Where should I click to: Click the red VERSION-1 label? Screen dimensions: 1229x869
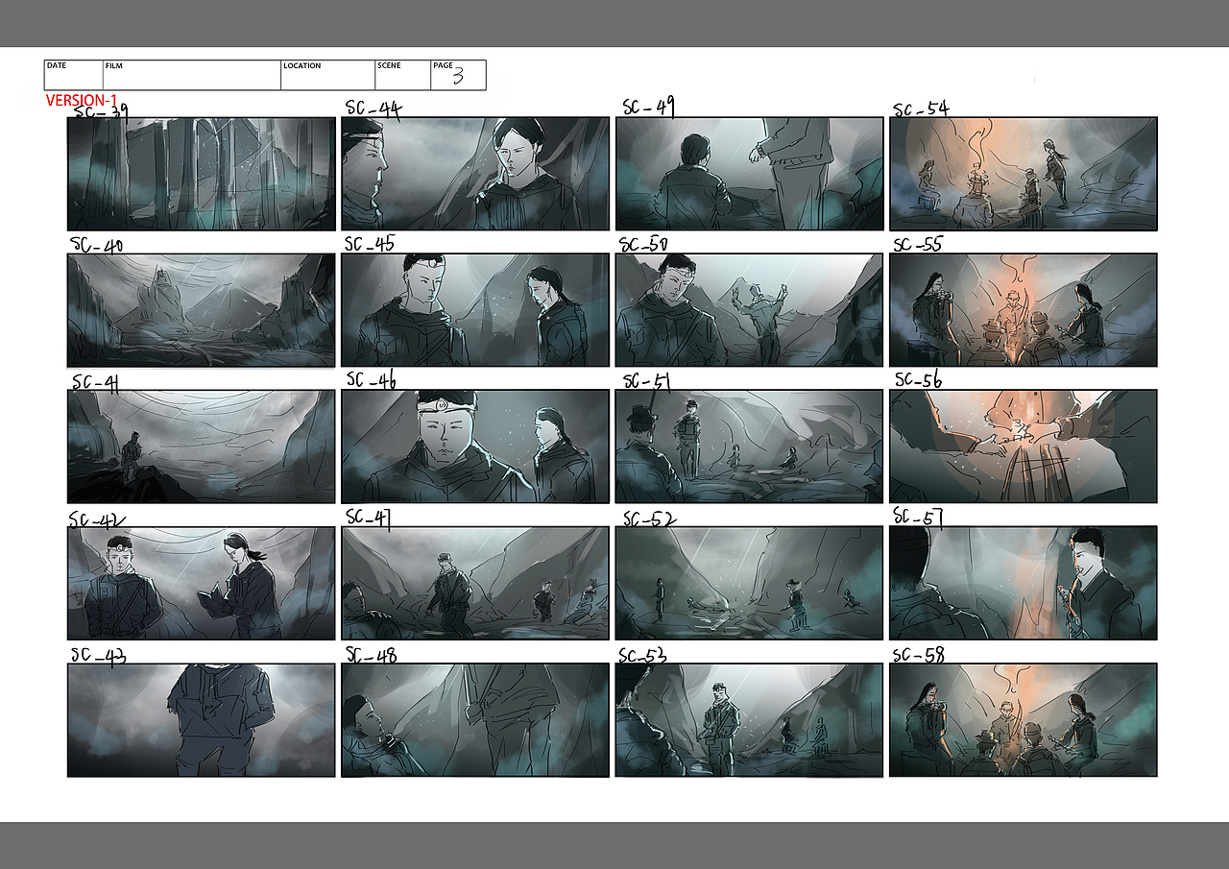pos(82,100)
